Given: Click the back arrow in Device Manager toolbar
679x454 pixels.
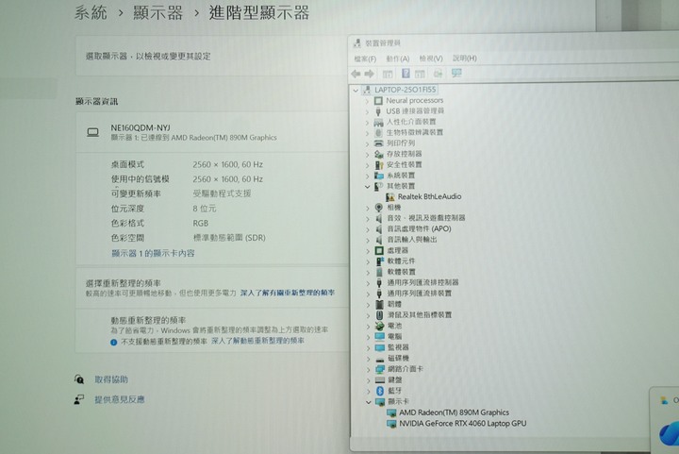Looking at the screenshot, I should click(356, 74).
